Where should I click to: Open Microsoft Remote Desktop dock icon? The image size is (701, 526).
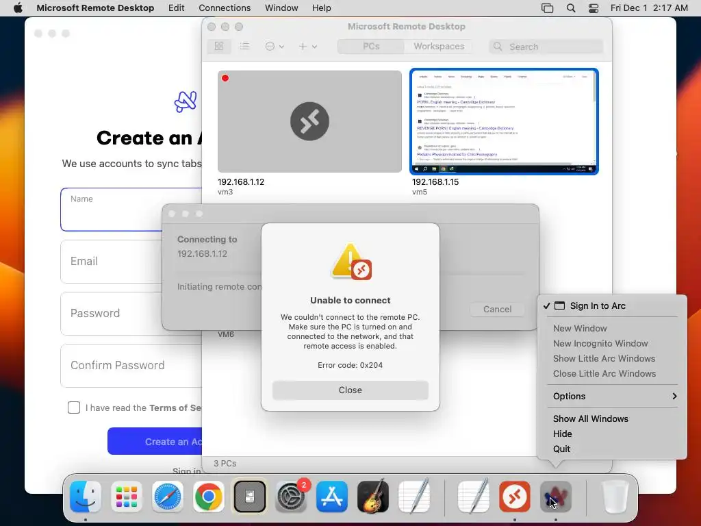click(x=515, y=497)
